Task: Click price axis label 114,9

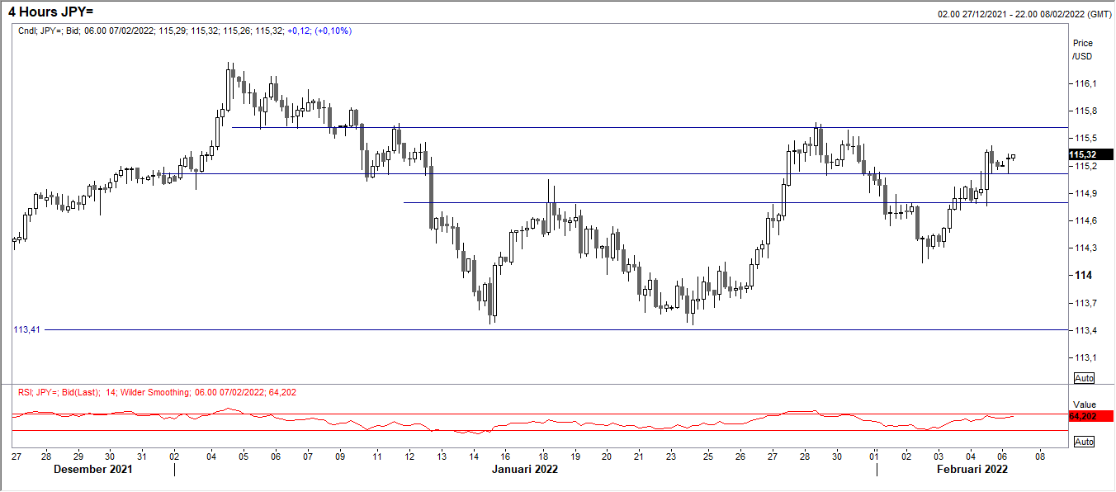Action: click(x=1085, y=193)
